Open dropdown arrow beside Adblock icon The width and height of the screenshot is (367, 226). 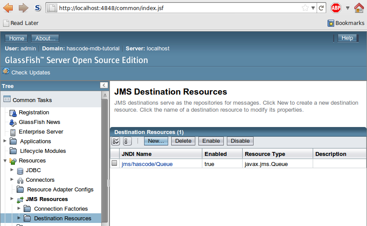348,8
